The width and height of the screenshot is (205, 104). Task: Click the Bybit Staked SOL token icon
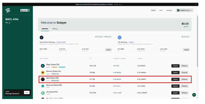pos(43,79)
